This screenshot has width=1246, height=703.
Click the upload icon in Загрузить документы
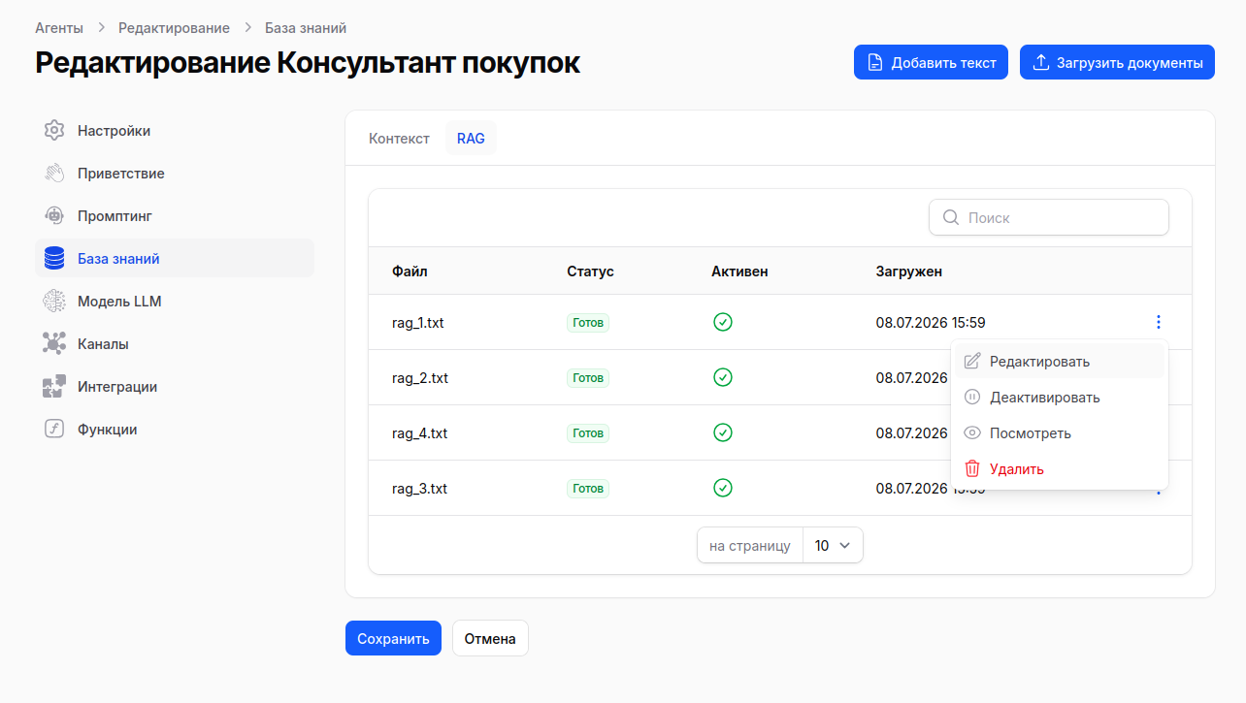point(1041,62)
